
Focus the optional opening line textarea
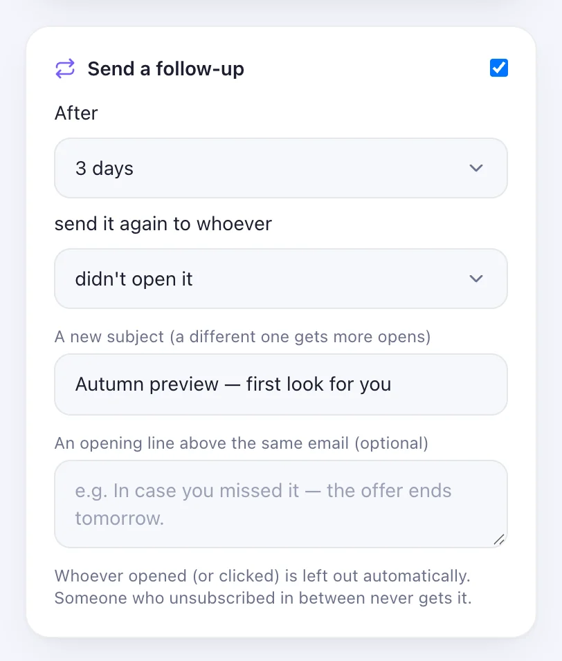point(280,504)
